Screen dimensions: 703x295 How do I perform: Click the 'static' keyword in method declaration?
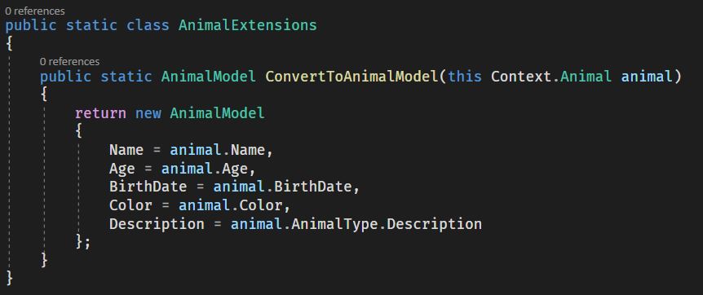point(126,77)
